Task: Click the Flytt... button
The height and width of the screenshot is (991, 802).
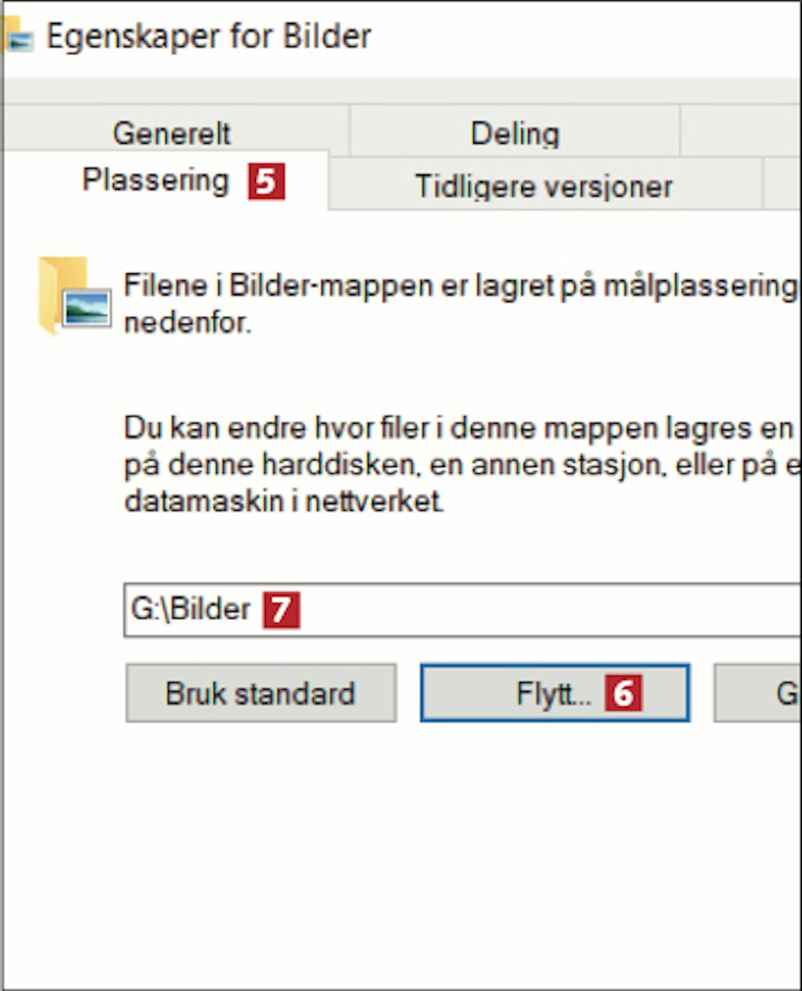Action: (554, 694)
